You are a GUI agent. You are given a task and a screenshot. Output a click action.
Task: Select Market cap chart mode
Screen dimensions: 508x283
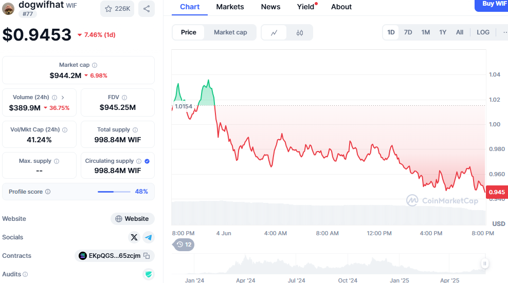point(230,32)
